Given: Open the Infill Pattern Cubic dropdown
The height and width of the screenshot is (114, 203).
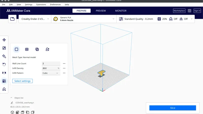Looking at the screenshot, I should tap(51, 73).
